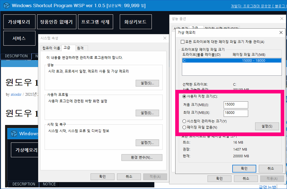Open the 환경 변수(N)... button
This screenshot has height=189, width=287.
pyautogui.click(x=142, y=157)
